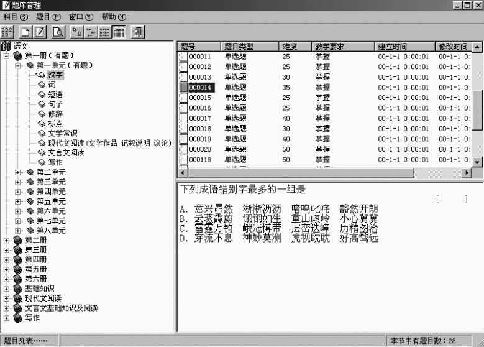Select question number 000013
This screenshot has height=347, width=484.
(200, 77)
